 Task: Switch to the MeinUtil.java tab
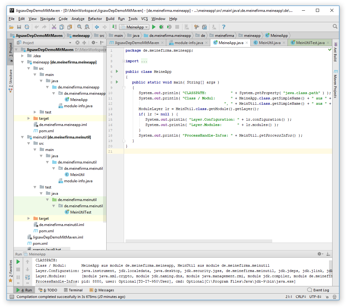point(269,43)
